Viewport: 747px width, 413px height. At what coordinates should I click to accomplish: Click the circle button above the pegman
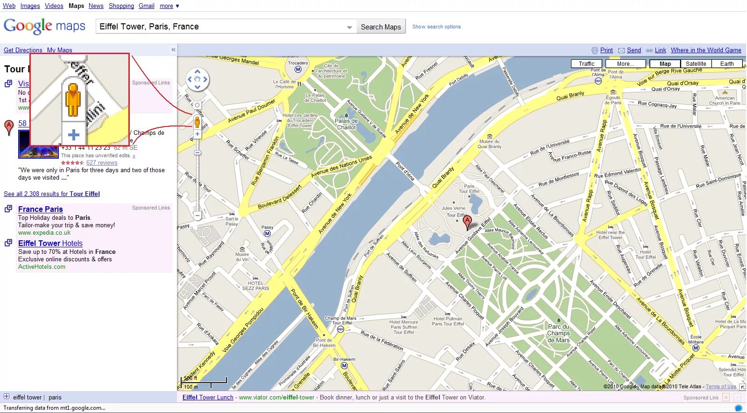pyautogui.click(x=197, y=105)
